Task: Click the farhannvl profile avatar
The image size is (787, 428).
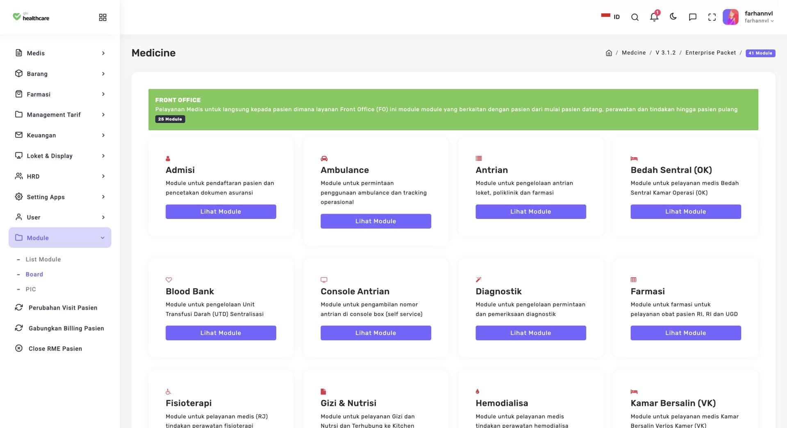Action: pos(730,17)
